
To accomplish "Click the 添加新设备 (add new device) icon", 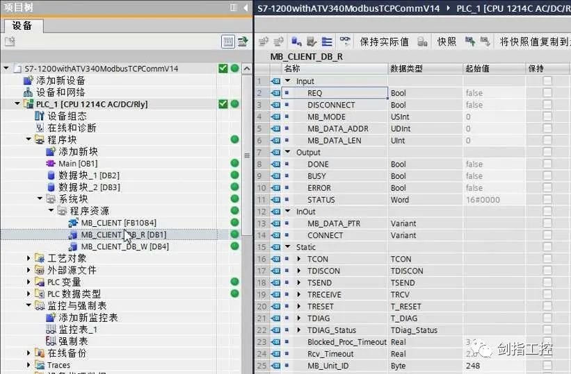I will click(28, 80).
